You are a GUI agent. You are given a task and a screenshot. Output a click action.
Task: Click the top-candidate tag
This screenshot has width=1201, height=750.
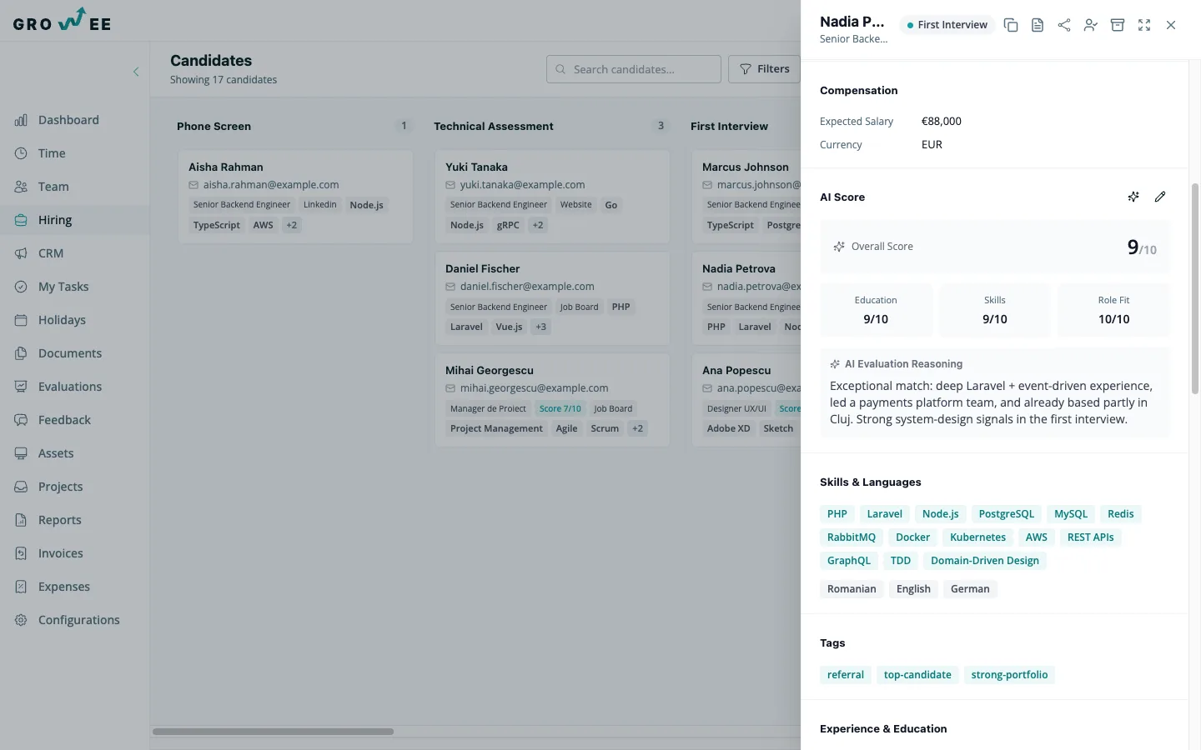coord(917,675)
